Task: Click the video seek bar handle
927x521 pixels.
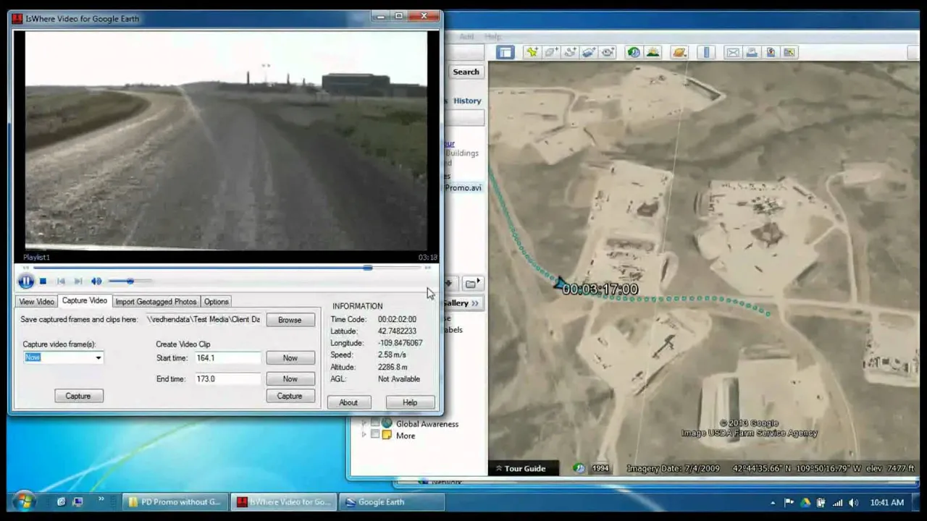Action: point(368,268)
